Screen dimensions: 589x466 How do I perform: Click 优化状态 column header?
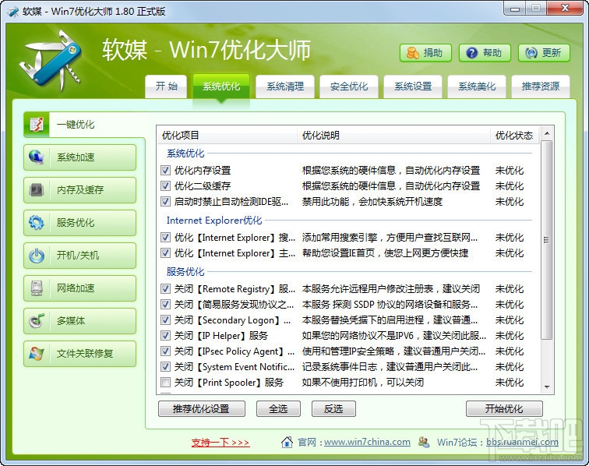coord(514,136)
